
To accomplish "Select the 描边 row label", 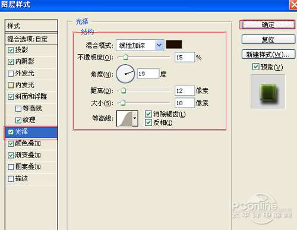I will [21, 178].
